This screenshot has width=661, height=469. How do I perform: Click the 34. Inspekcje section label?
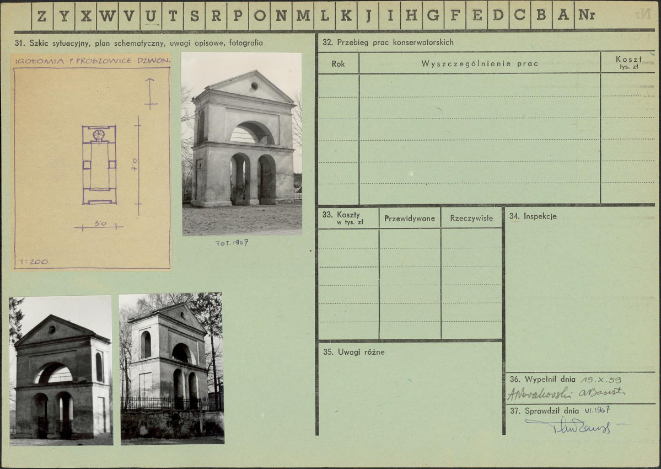(x=533, y=216)
